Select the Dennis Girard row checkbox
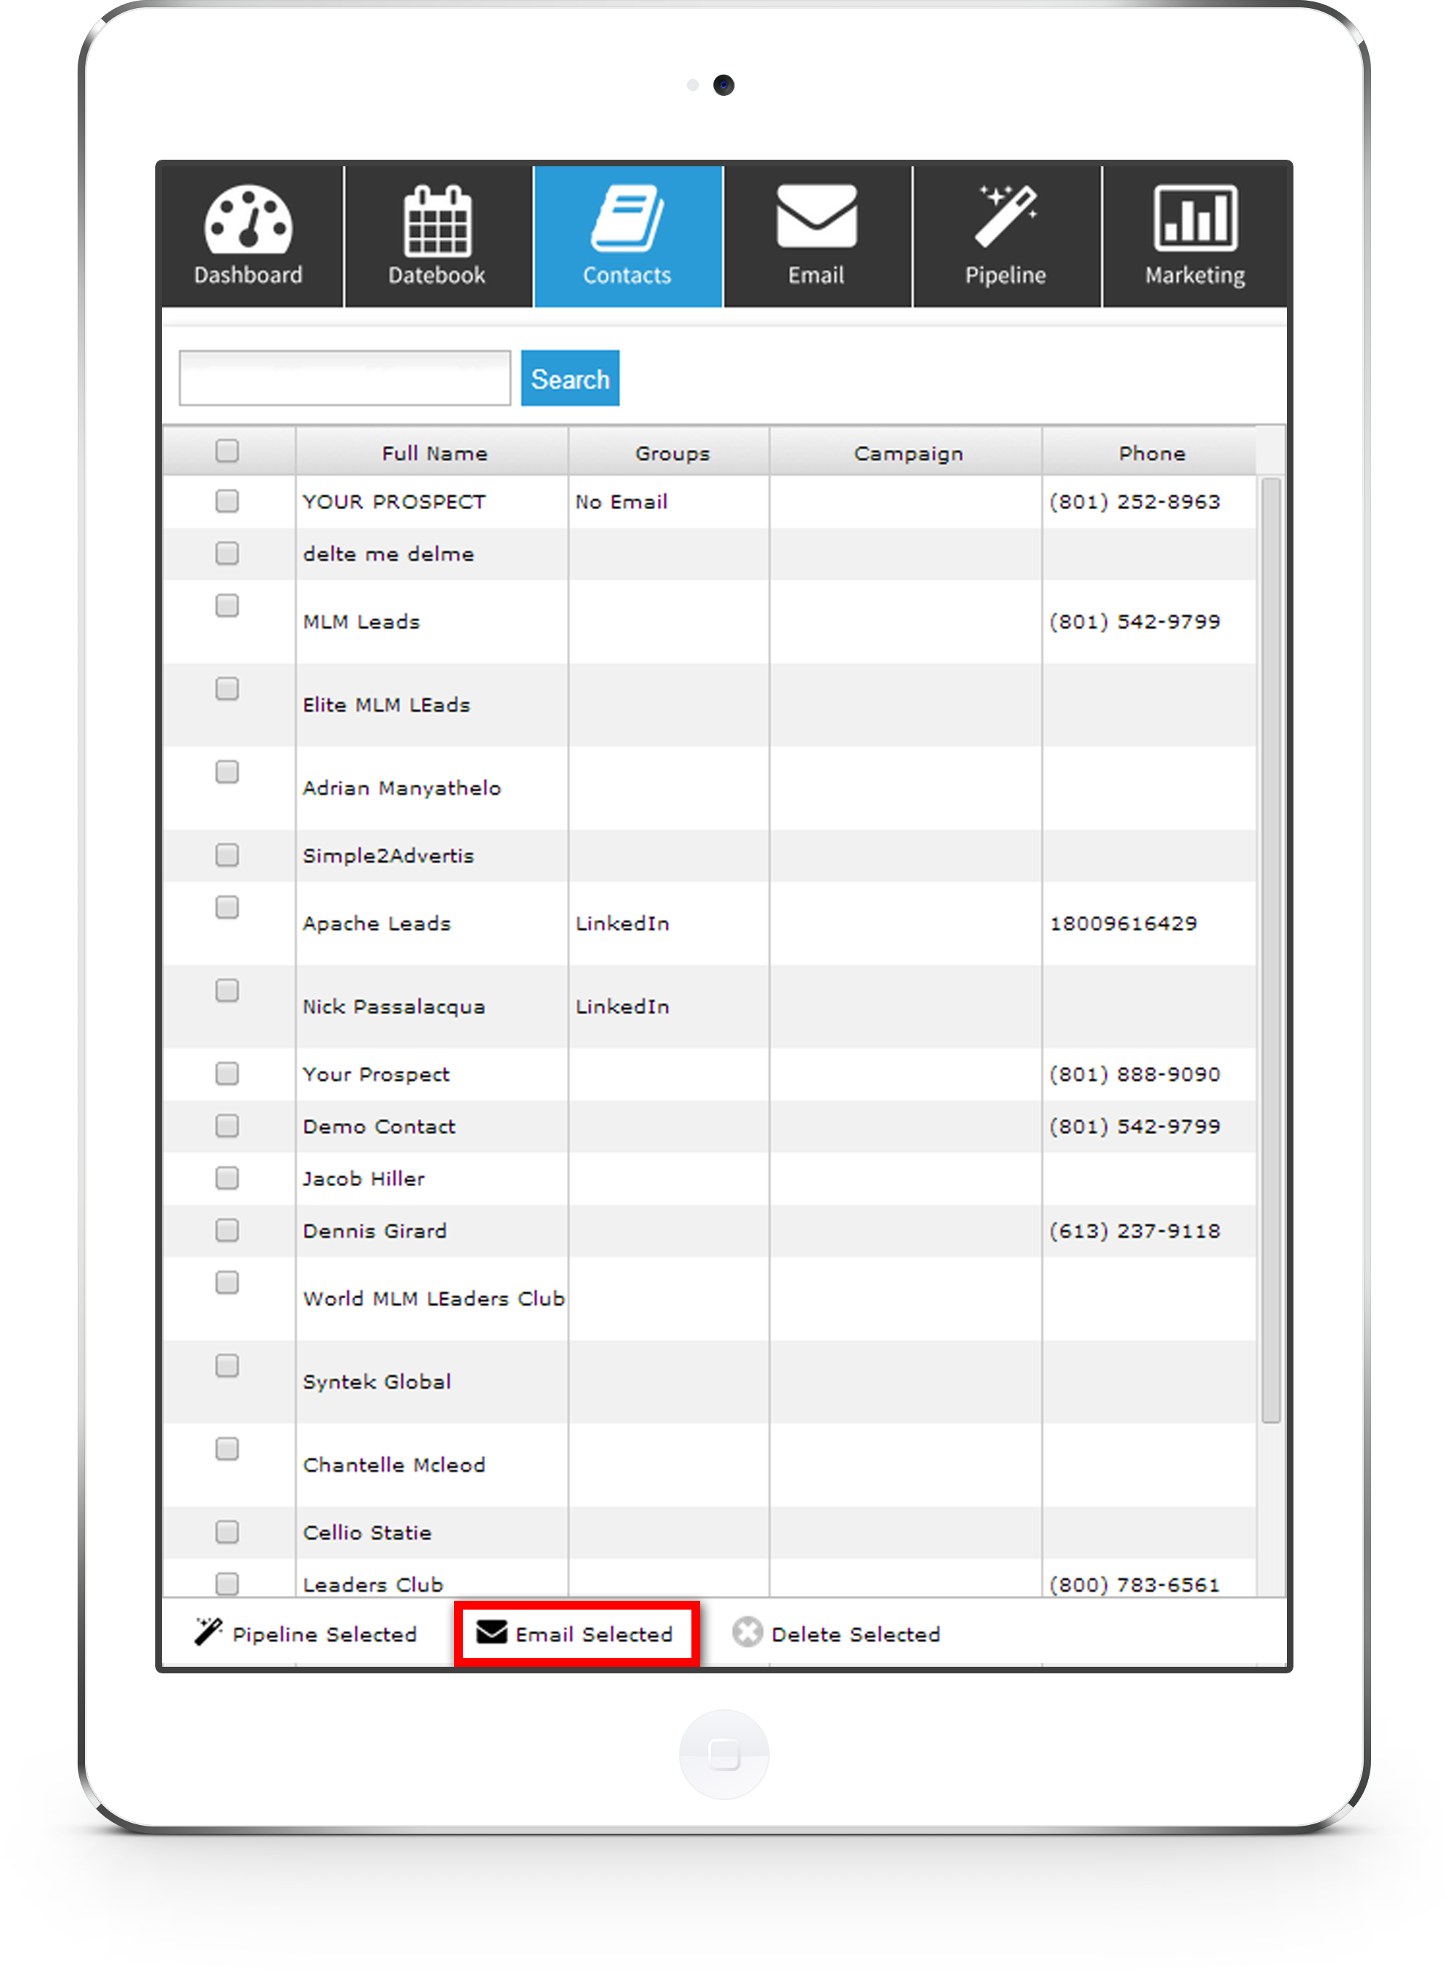This screenshot has width=1448, height=1973. coord(227,1230)
